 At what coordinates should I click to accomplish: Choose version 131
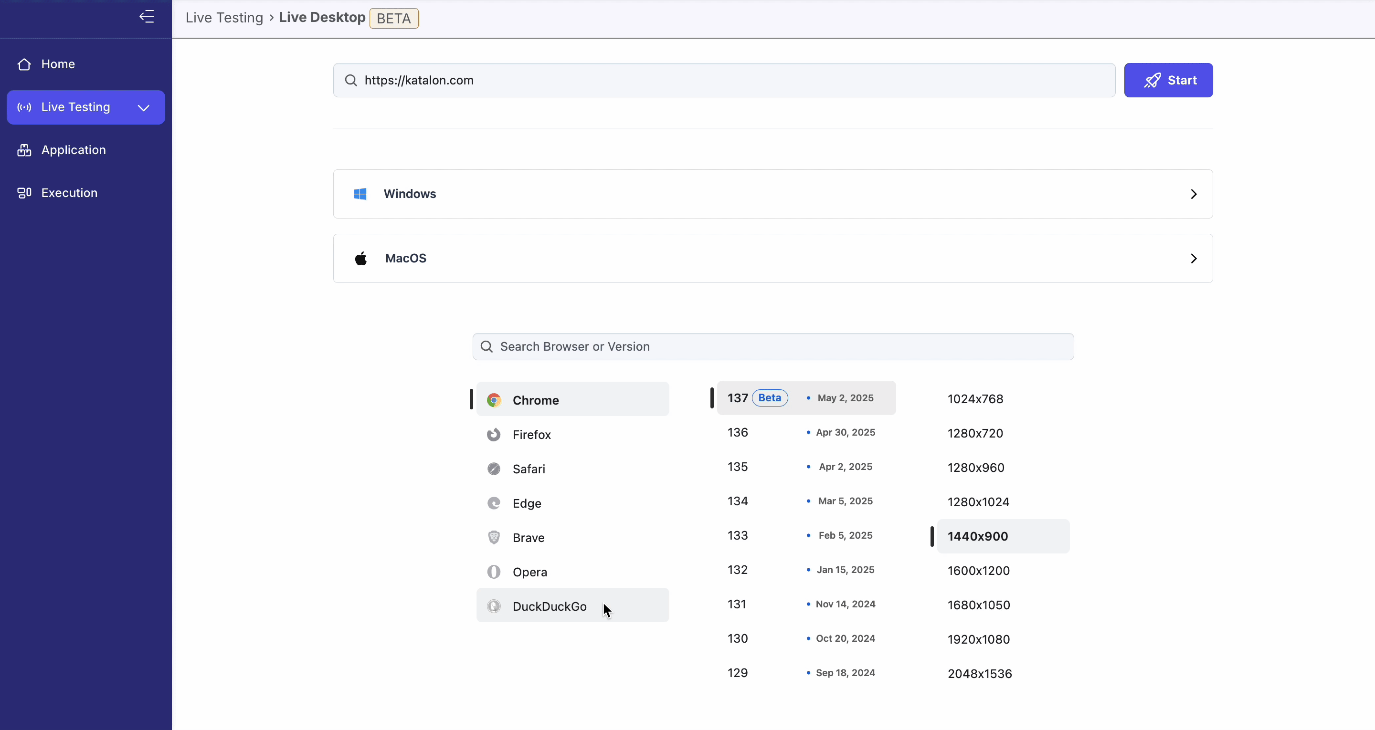pyautogui.click(x=806, y=604)
